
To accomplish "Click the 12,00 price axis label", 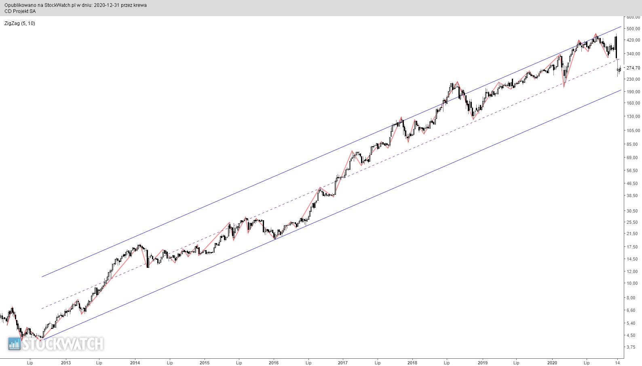I will click(x=632, y=271).
